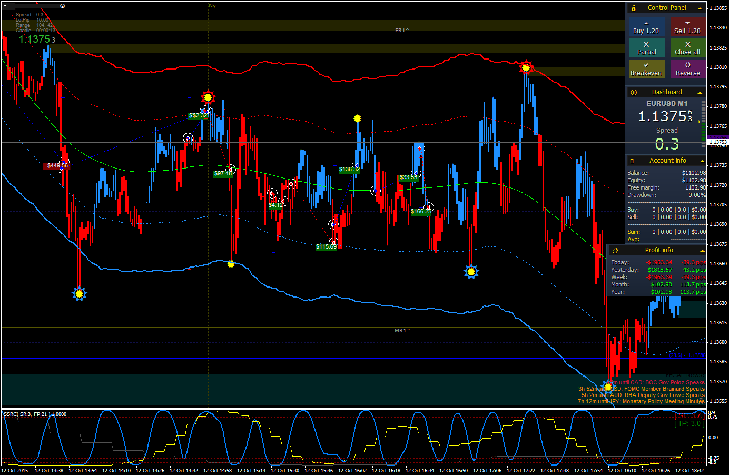Click the $115.69 trade profit label

pos(327,246)
